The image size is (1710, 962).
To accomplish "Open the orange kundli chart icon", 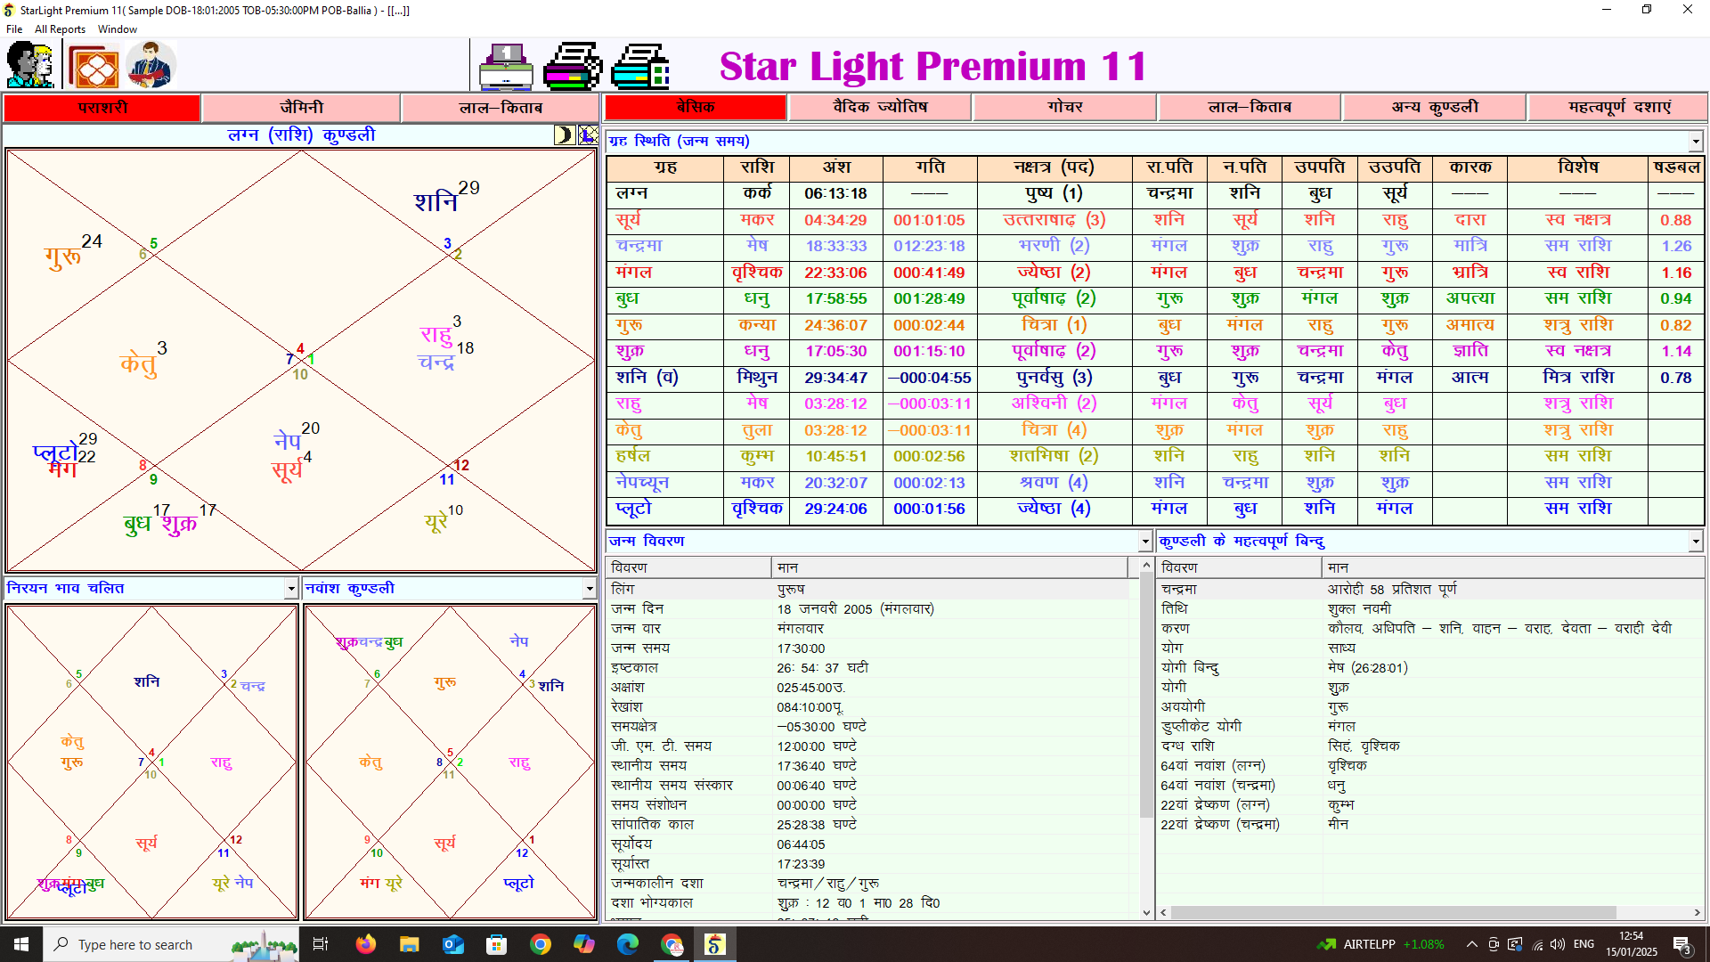I will click(x=93, y=65).
